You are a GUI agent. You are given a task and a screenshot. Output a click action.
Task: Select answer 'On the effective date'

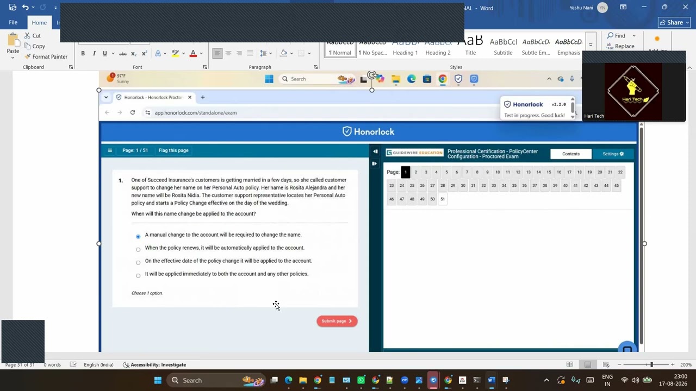(x=138, y=262)
